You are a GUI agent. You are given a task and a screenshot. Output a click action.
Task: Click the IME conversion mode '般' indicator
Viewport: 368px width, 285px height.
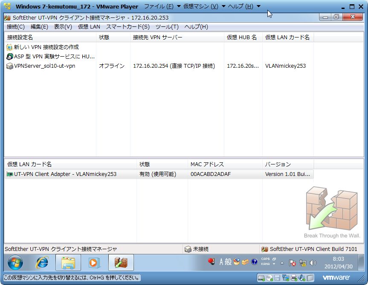click(x=228, y=262)
